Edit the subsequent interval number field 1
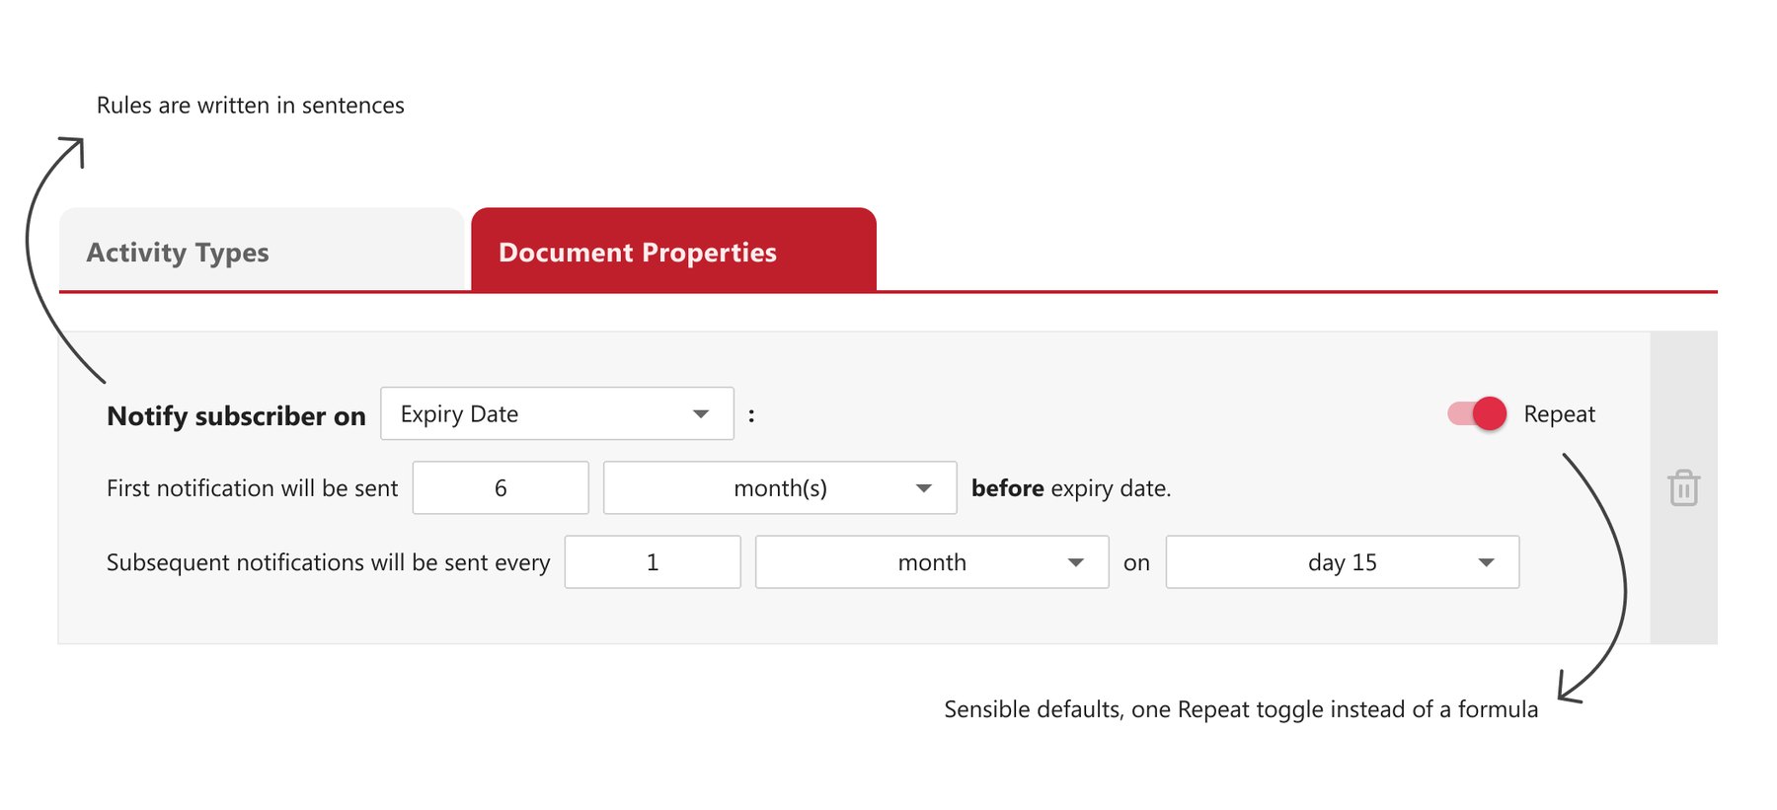 pyautogui.click(x=653, y=562)
